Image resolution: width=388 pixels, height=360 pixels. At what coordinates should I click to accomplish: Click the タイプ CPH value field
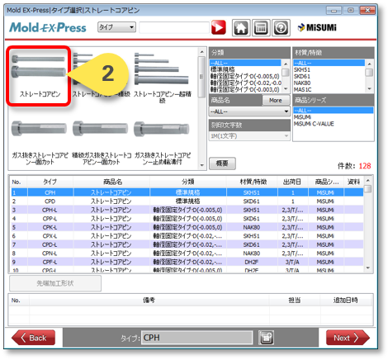(x=197, y=338)
